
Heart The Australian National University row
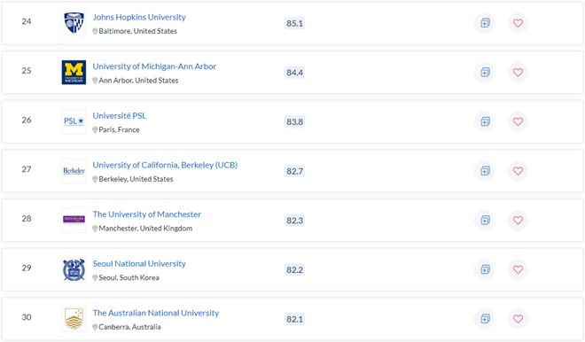point(518,319)
